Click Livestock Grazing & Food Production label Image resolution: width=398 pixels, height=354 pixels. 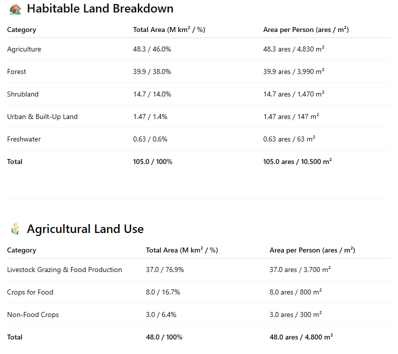coord(65,269)
